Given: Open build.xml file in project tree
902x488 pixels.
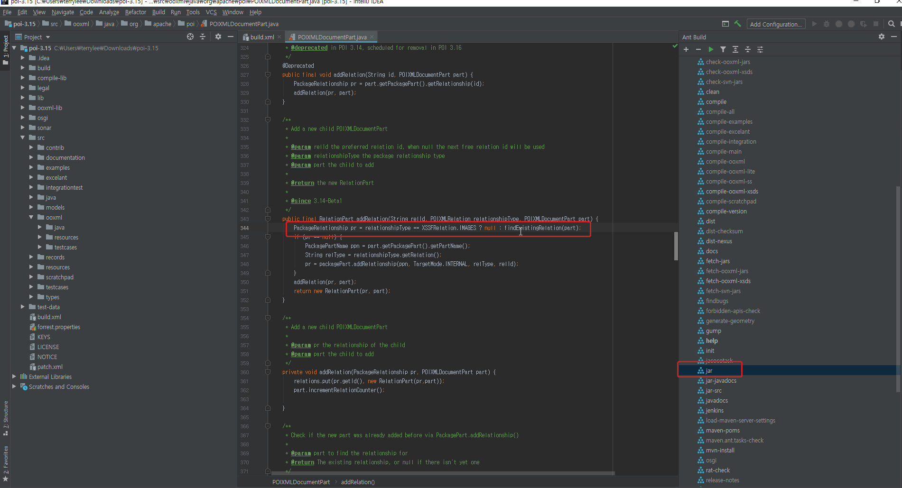Looking at the screenshot, I should 49,317.
